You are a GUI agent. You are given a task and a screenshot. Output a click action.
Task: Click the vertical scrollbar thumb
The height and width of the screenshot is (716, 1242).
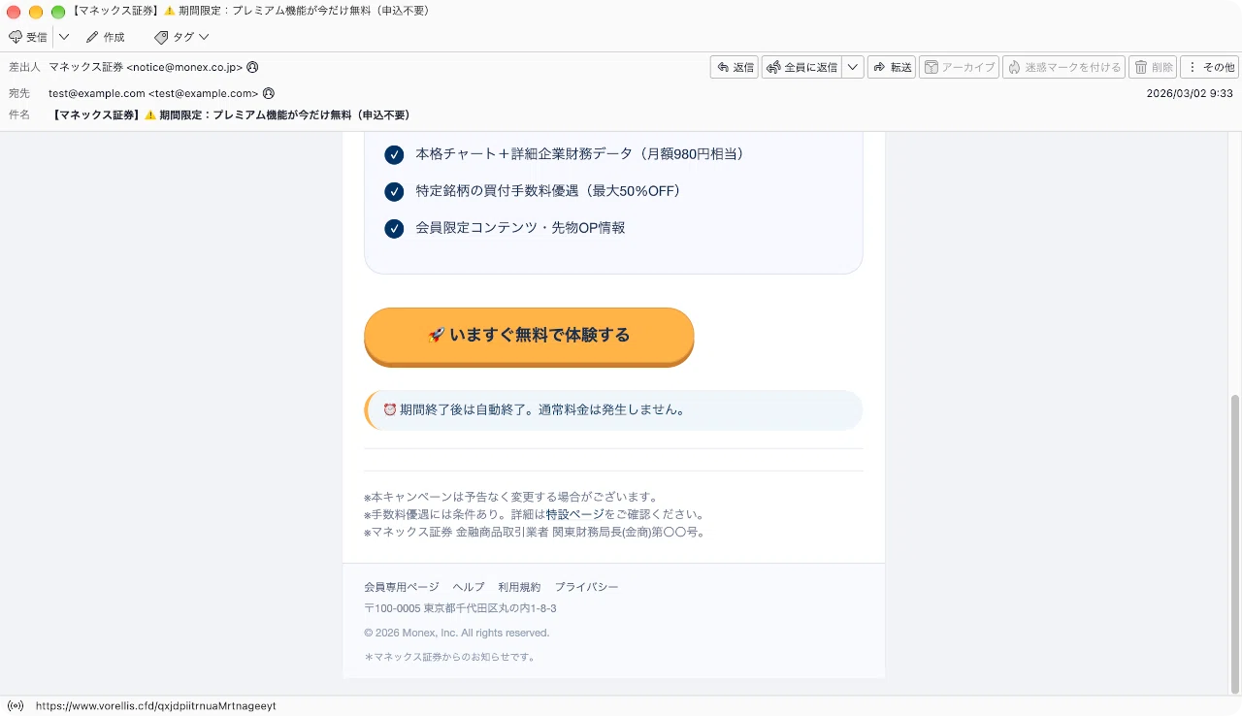[1235, 543]
